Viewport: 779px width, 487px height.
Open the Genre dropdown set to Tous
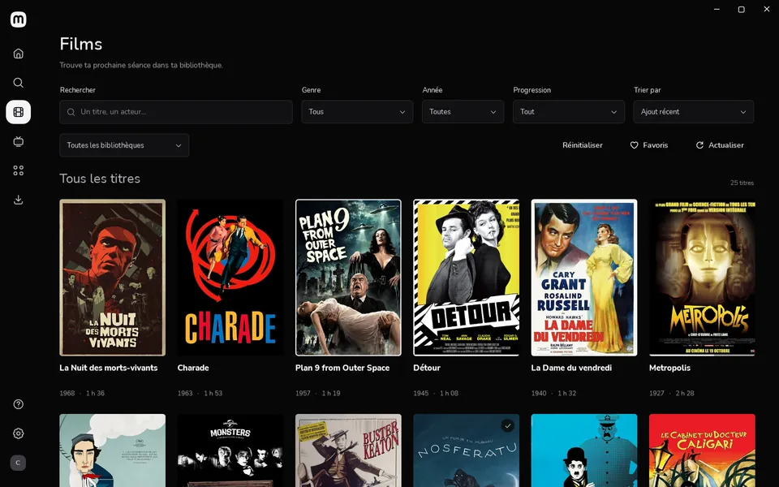357,112
